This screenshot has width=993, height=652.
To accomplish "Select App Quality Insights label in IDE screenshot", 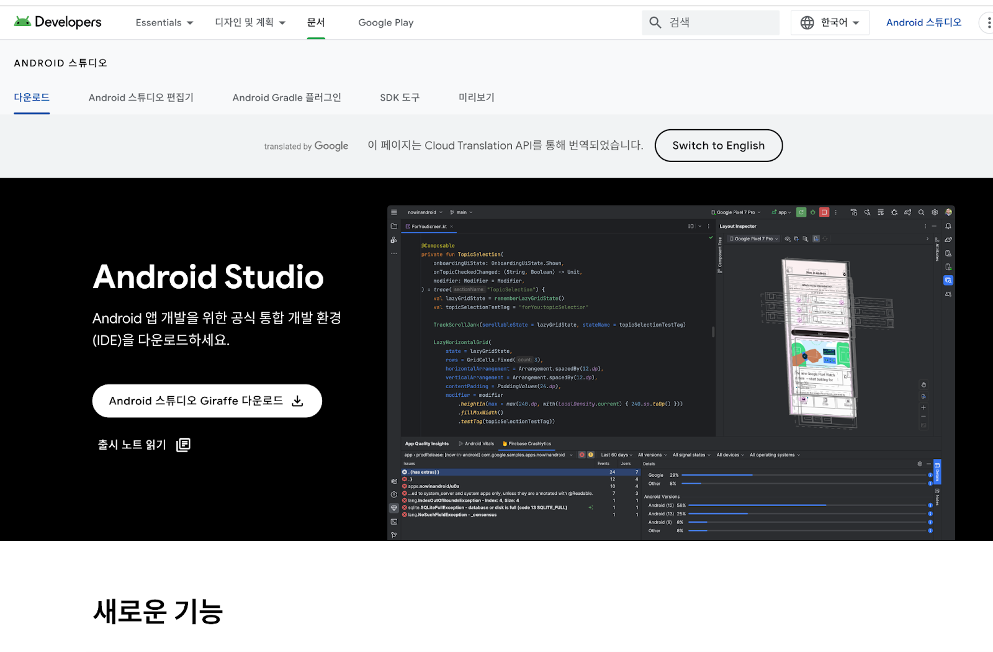I will click(x=427, y=444).
